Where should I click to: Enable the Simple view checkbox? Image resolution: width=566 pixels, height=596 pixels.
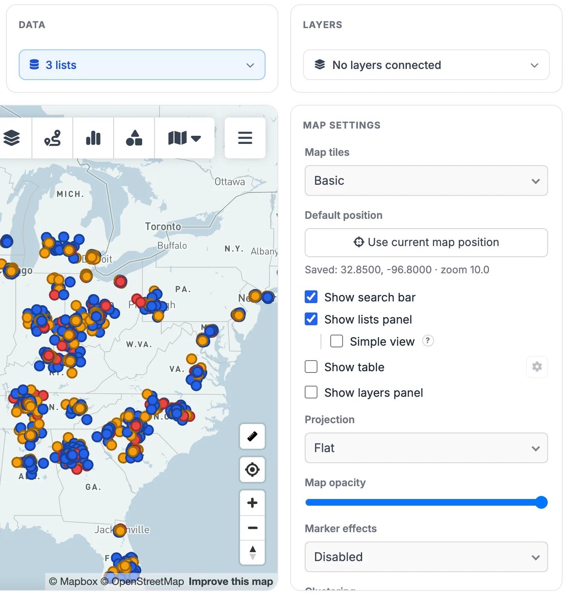(337, 341)
